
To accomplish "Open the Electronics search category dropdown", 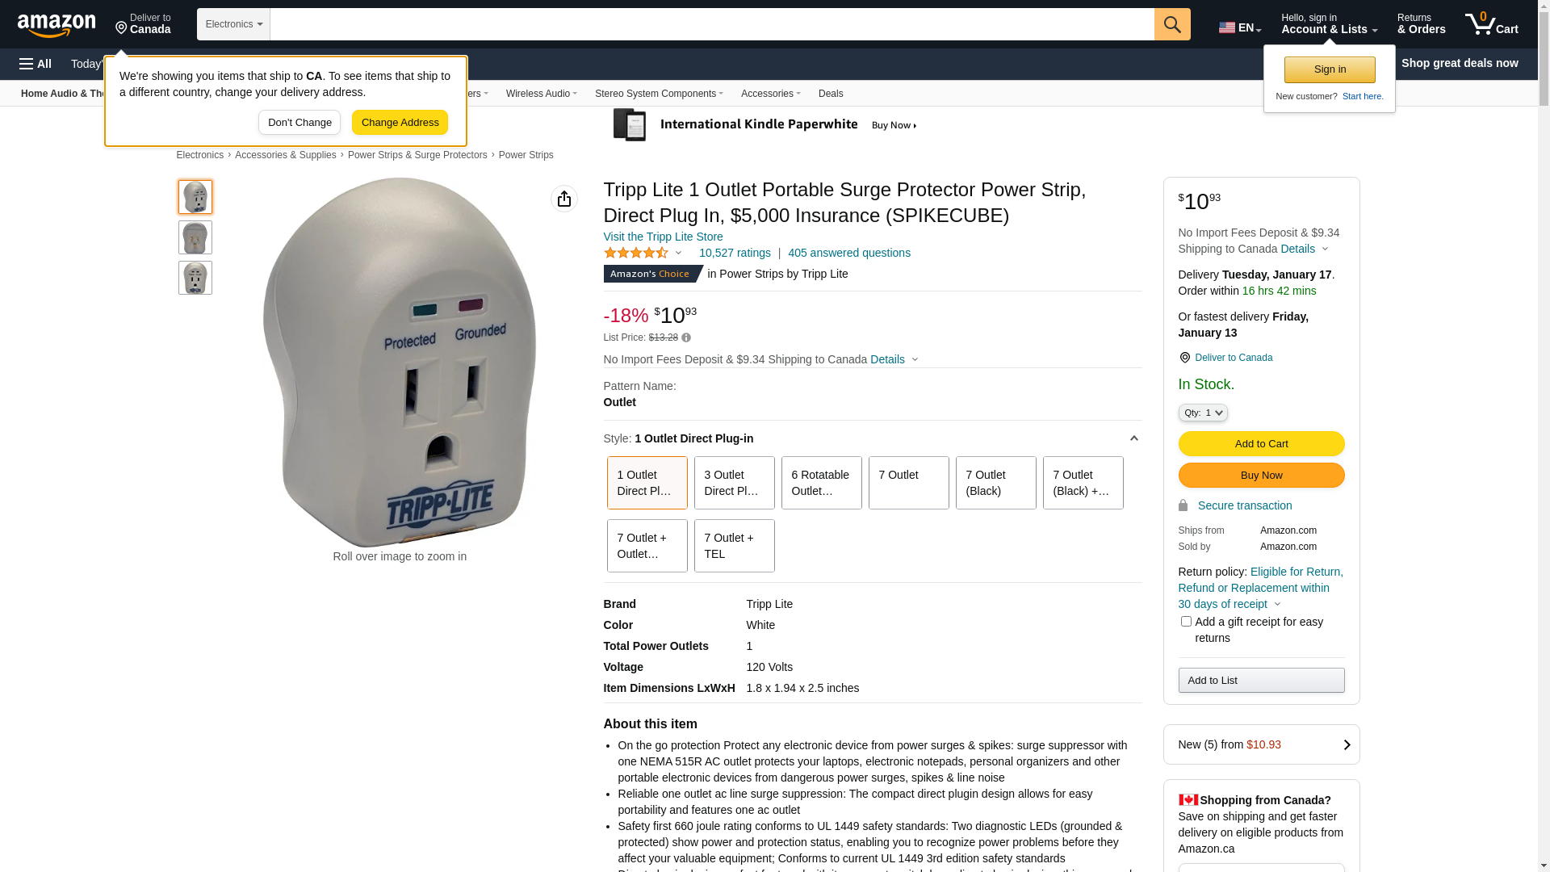I will click(x=233, y=24).
